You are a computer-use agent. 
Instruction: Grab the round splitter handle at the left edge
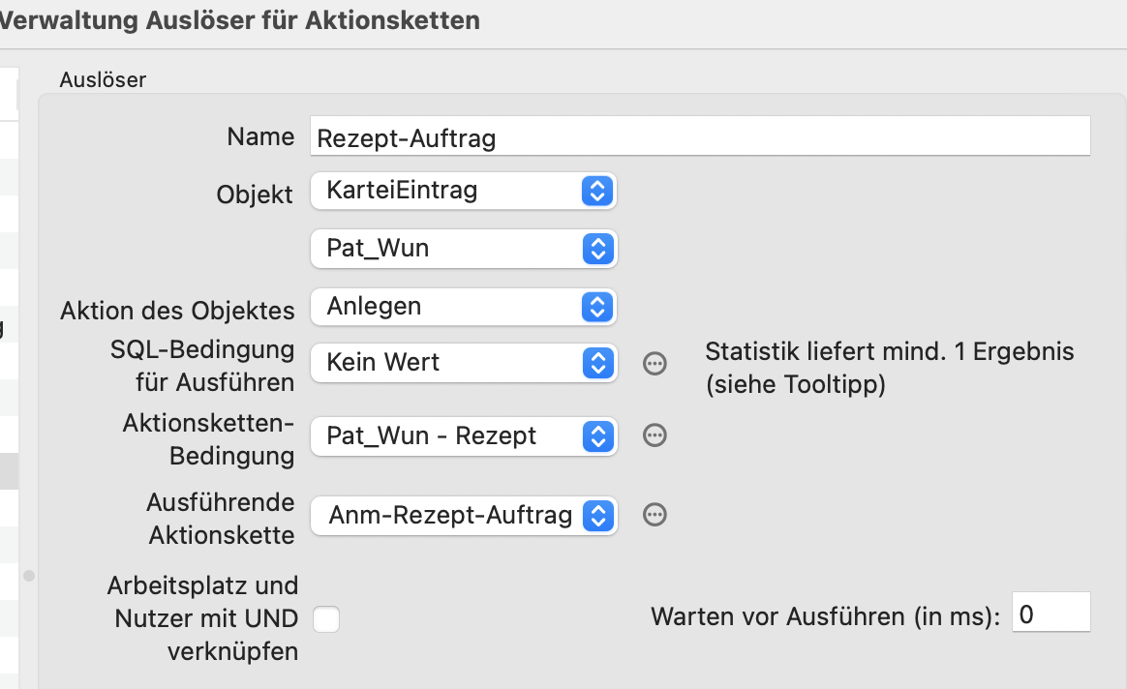[x=29, y=576]
